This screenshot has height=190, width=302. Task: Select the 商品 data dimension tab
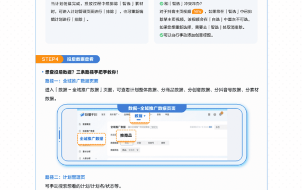click(x=127, y=143)
